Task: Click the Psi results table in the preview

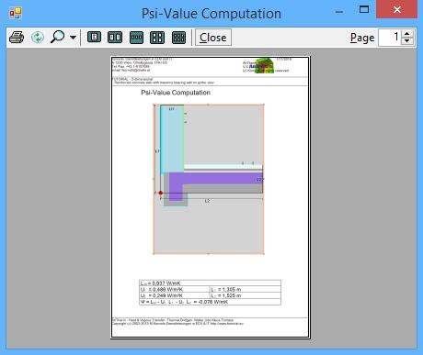Action: [x=210, y=293]
